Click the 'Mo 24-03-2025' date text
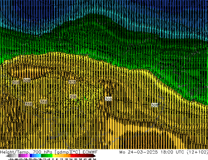Image resolution: width=208 pixels, height=160 pixels. click(x=138, y=152)
